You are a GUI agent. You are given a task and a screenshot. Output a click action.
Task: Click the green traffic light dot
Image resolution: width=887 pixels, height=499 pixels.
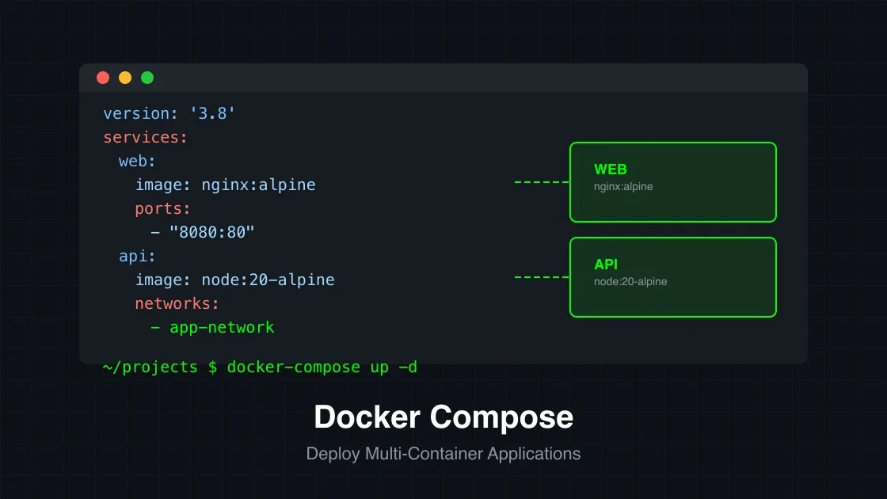(147, 78)
